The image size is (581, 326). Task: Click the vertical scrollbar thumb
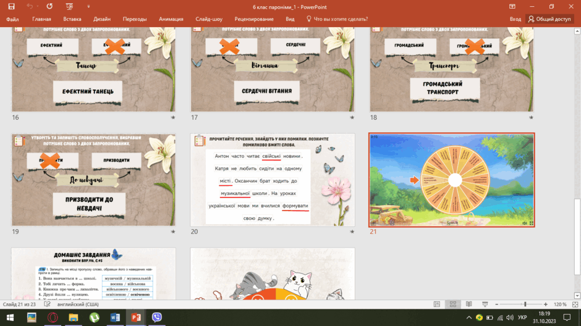click(577, 237)
